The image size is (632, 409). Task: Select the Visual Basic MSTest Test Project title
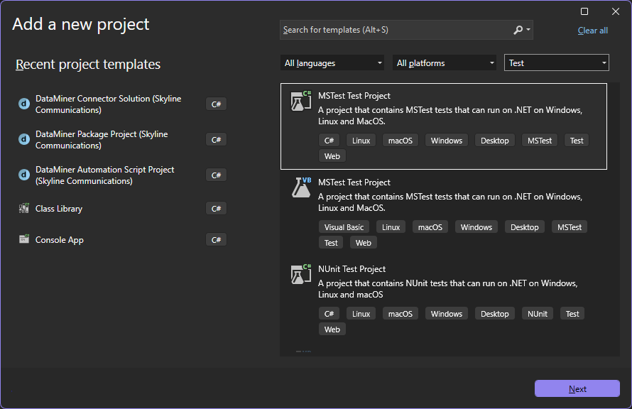point(354,182)
